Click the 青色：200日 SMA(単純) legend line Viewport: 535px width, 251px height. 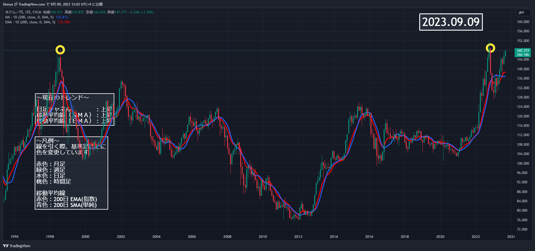point(66,205)
